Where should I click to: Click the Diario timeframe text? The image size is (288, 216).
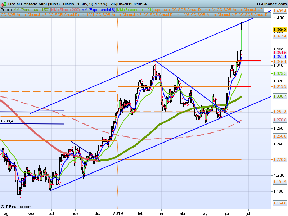pos(68,4)
